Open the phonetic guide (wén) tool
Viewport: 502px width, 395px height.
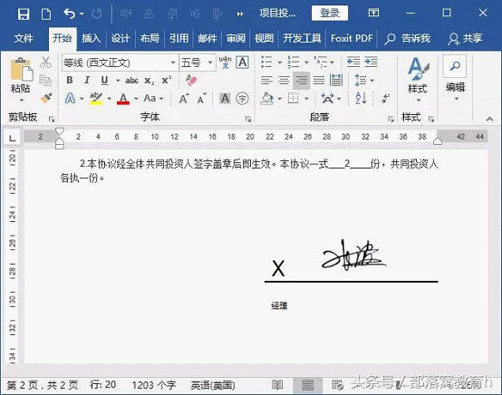225,63
